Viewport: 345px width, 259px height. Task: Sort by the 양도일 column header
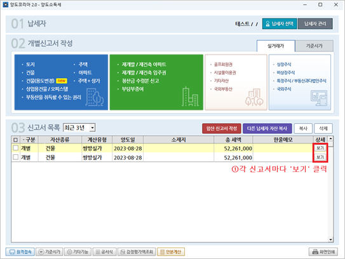(x=128, y=140)
